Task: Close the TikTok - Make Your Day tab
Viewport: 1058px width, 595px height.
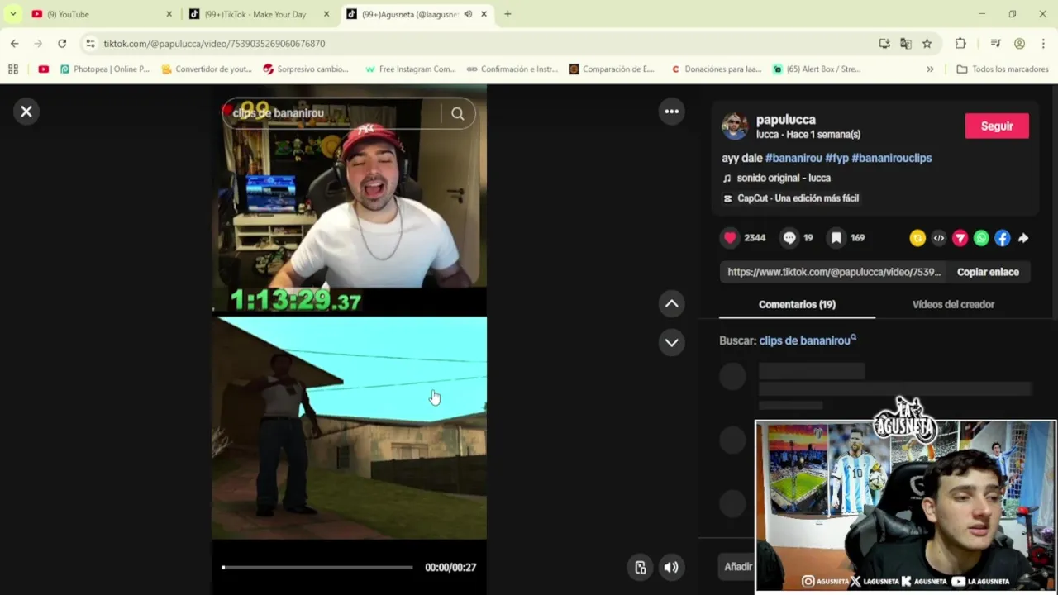Action: coord(326,14)
